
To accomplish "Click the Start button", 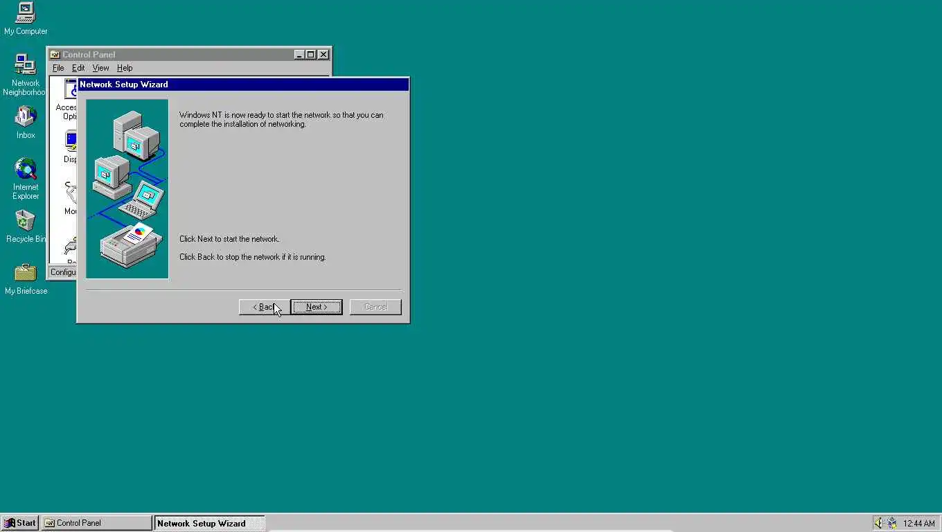I will 20,523.
